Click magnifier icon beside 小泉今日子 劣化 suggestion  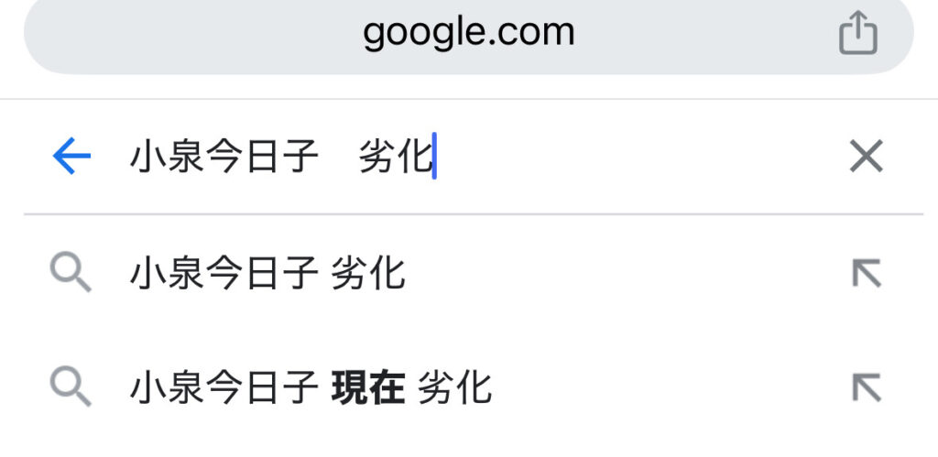coord(71,272)
